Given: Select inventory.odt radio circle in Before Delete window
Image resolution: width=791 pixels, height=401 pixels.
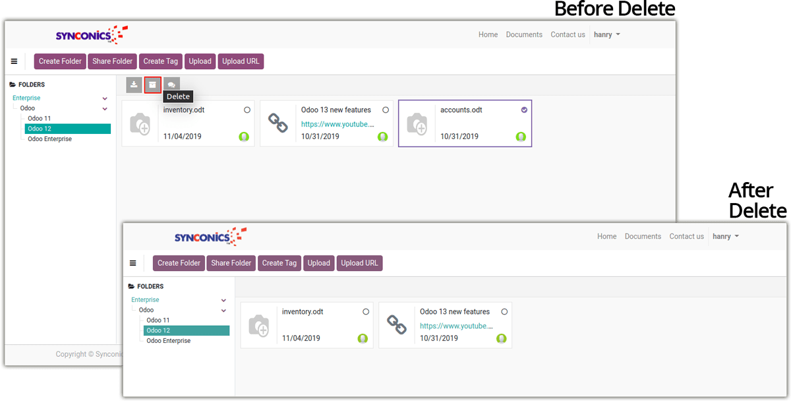Looking at the screenshot, I should 247,110.
